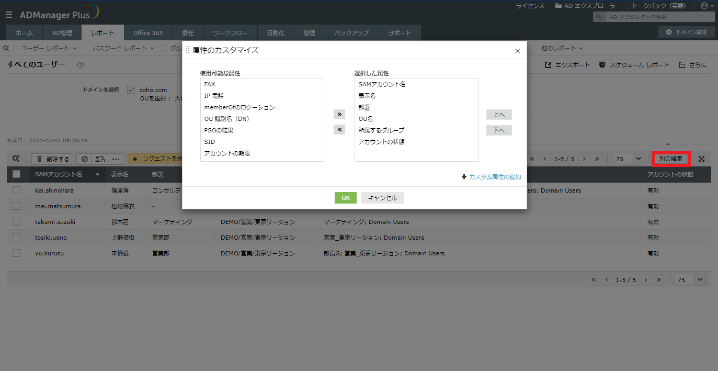
Task: Click the 列の編集 button
Action: [x=671, y=159]
